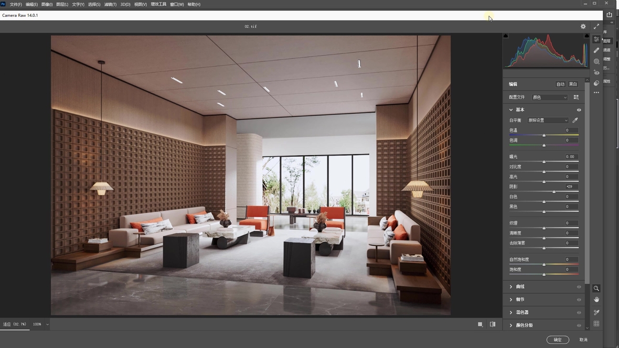
Task: Select the Red Eye removal tool
Action: click(x=596, y=73)
